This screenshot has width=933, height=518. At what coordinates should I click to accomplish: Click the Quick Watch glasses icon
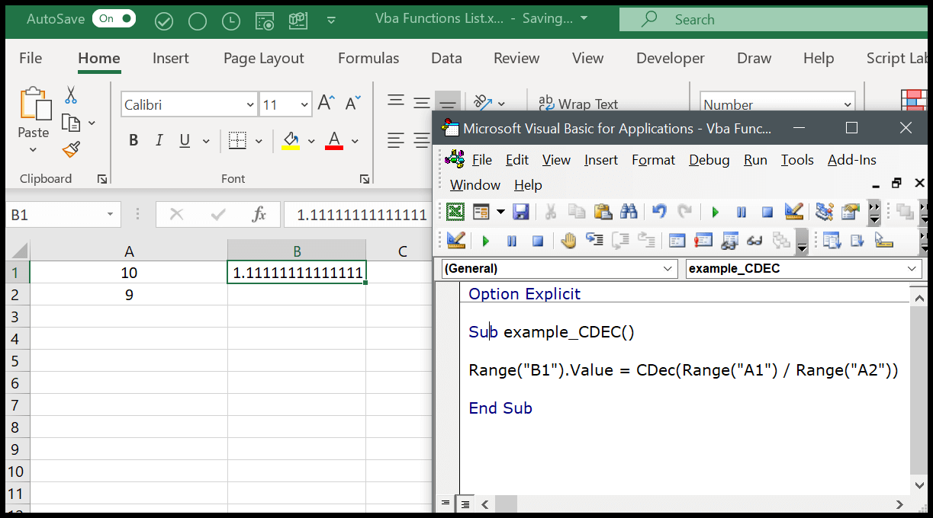coord(754,241)
